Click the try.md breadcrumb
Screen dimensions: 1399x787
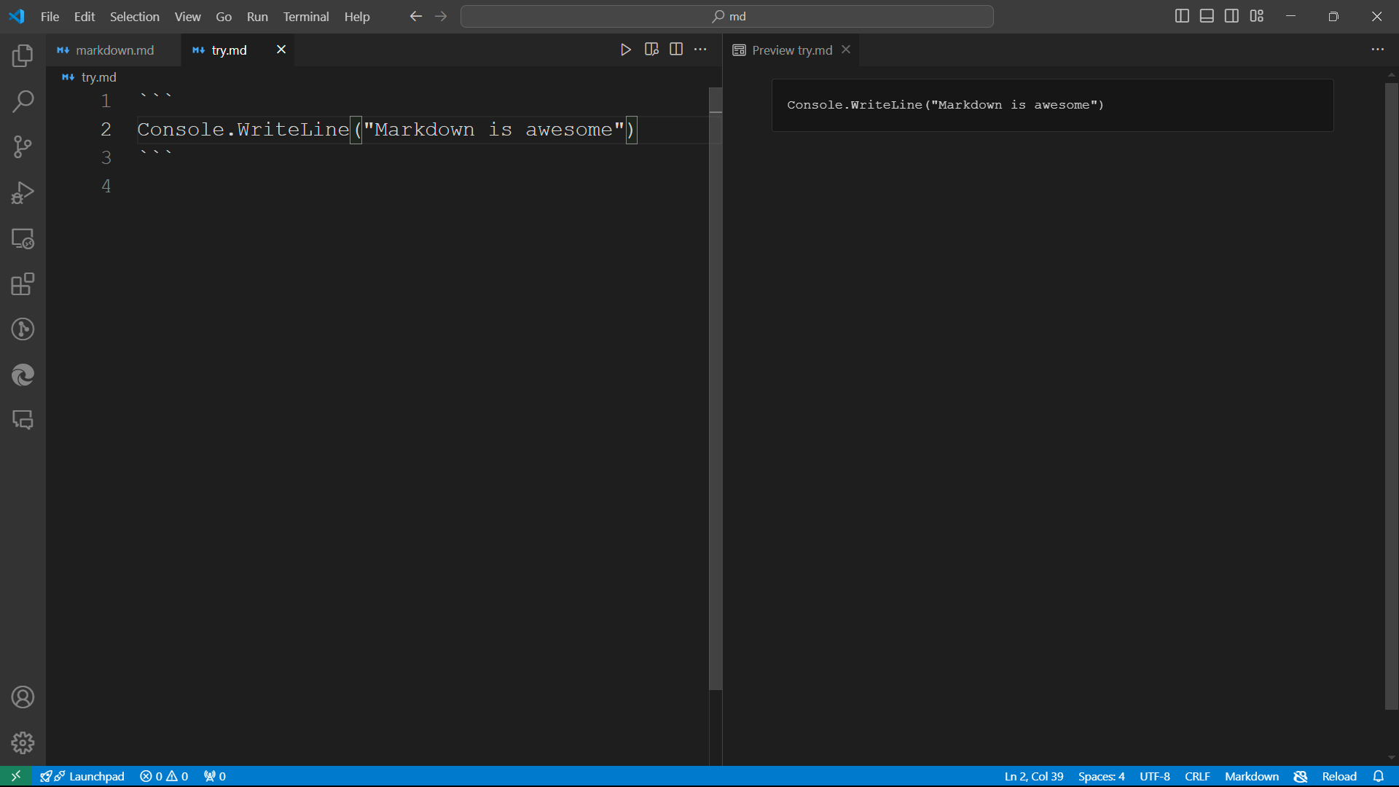click(90, 77)
